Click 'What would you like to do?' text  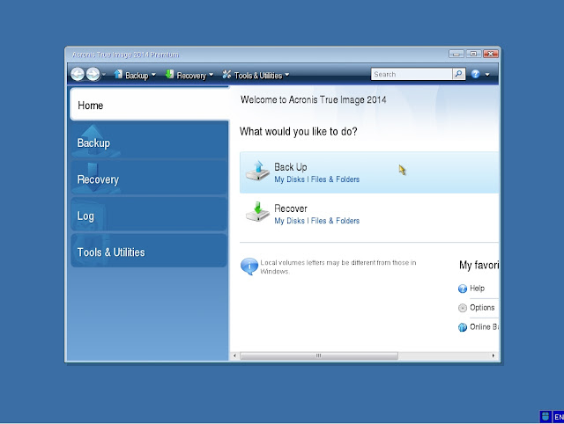(299, 131)
